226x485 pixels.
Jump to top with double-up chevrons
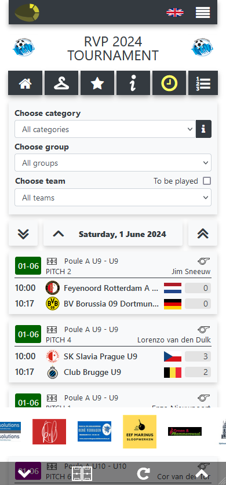[x=203, y=234]
